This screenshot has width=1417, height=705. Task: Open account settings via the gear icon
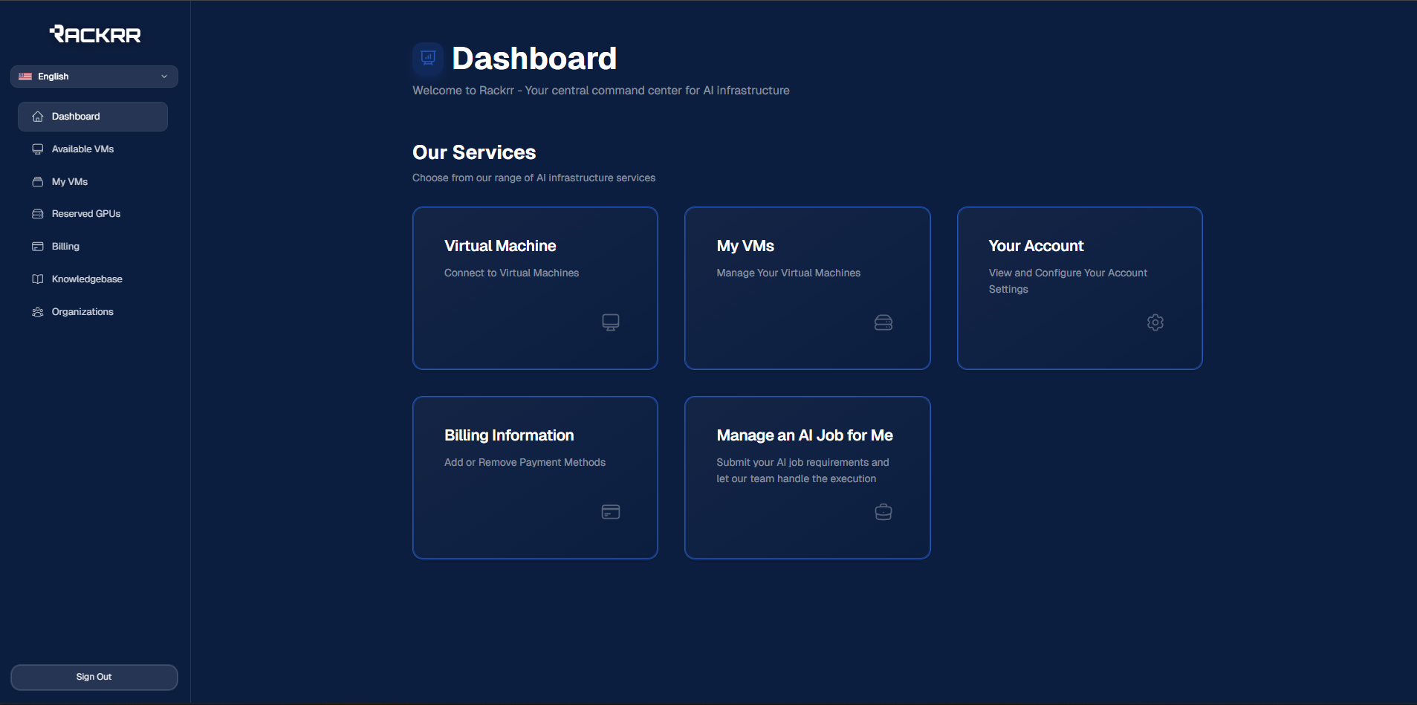click(x=1154, y=322)
